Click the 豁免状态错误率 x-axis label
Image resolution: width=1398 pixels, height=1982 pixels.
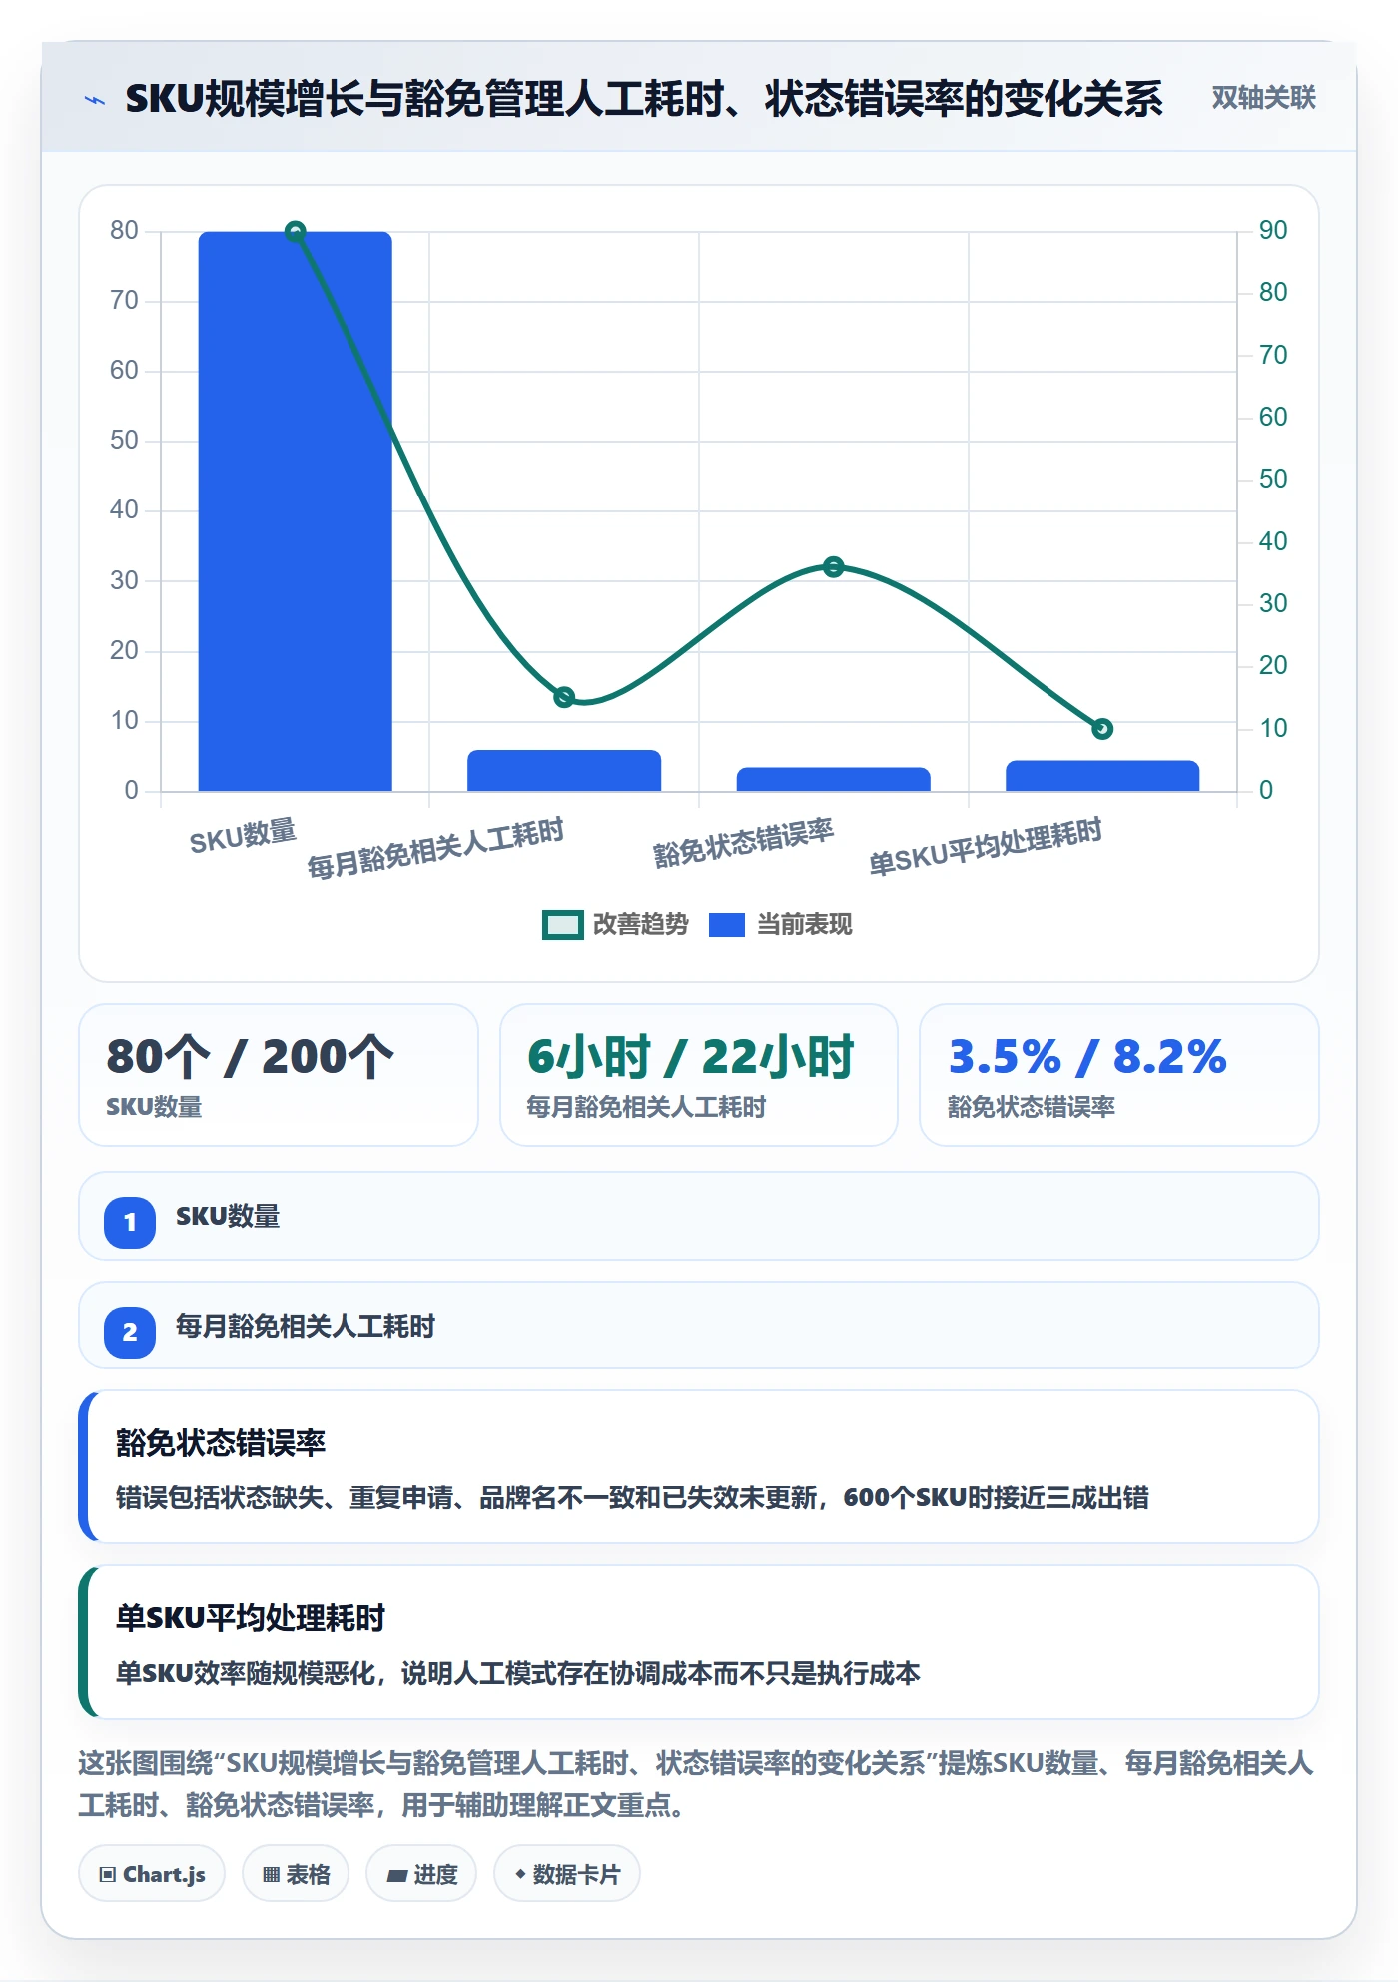[743, 843]
